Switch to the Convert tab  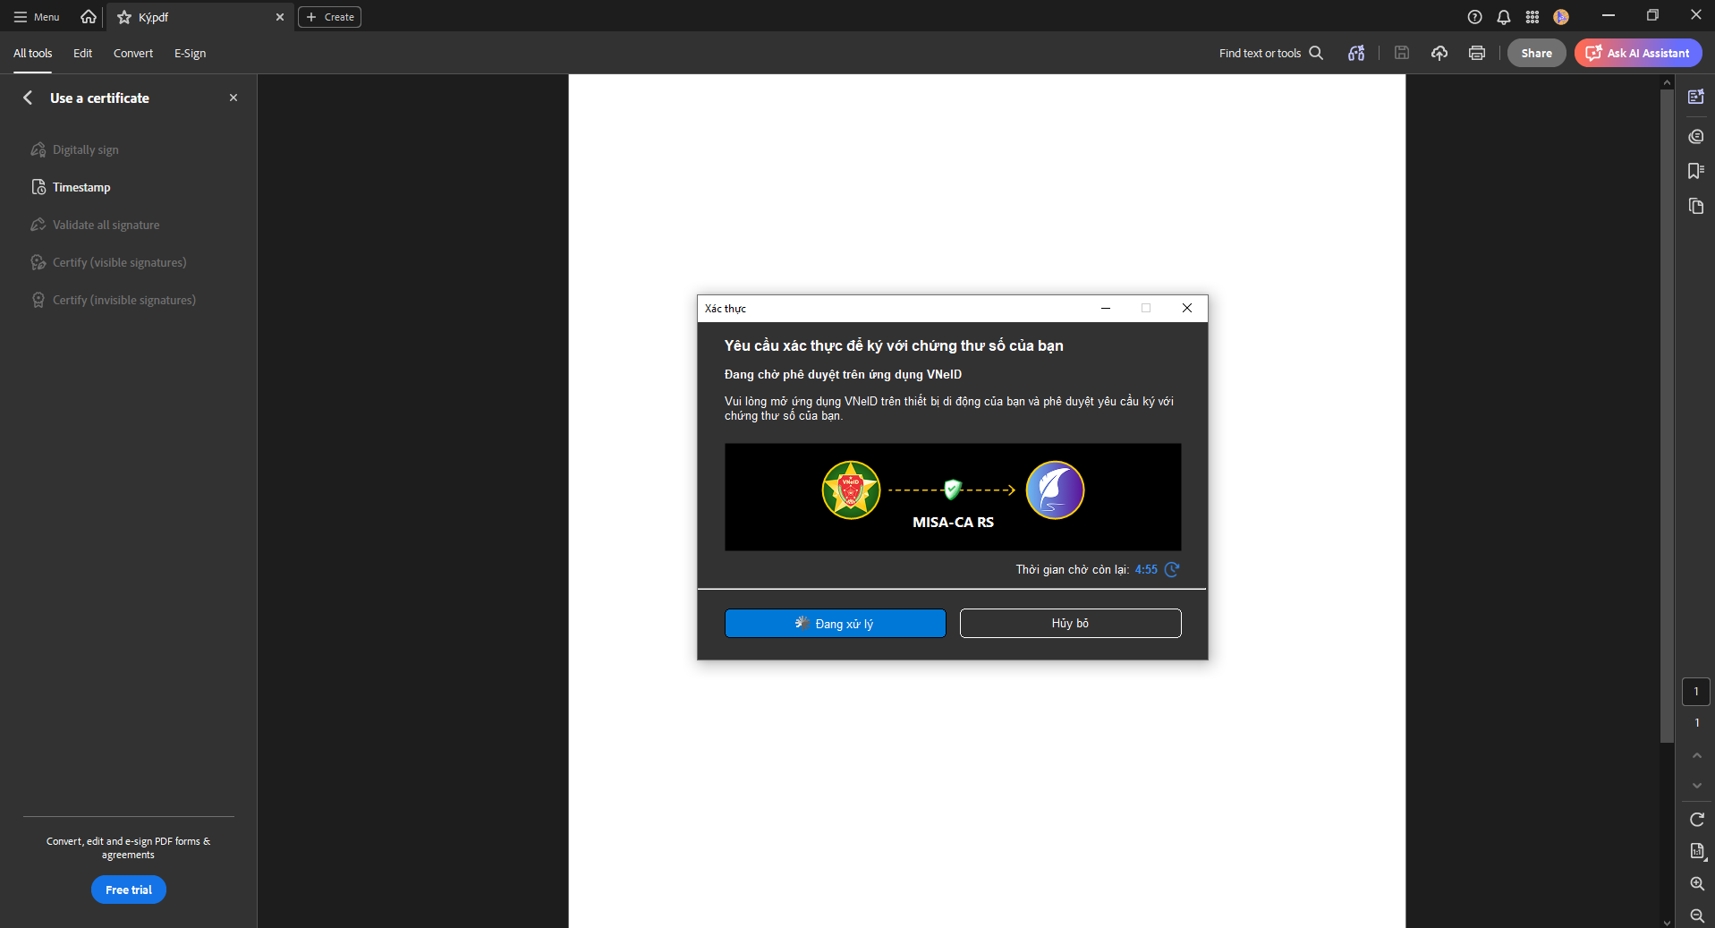[133, 54]
